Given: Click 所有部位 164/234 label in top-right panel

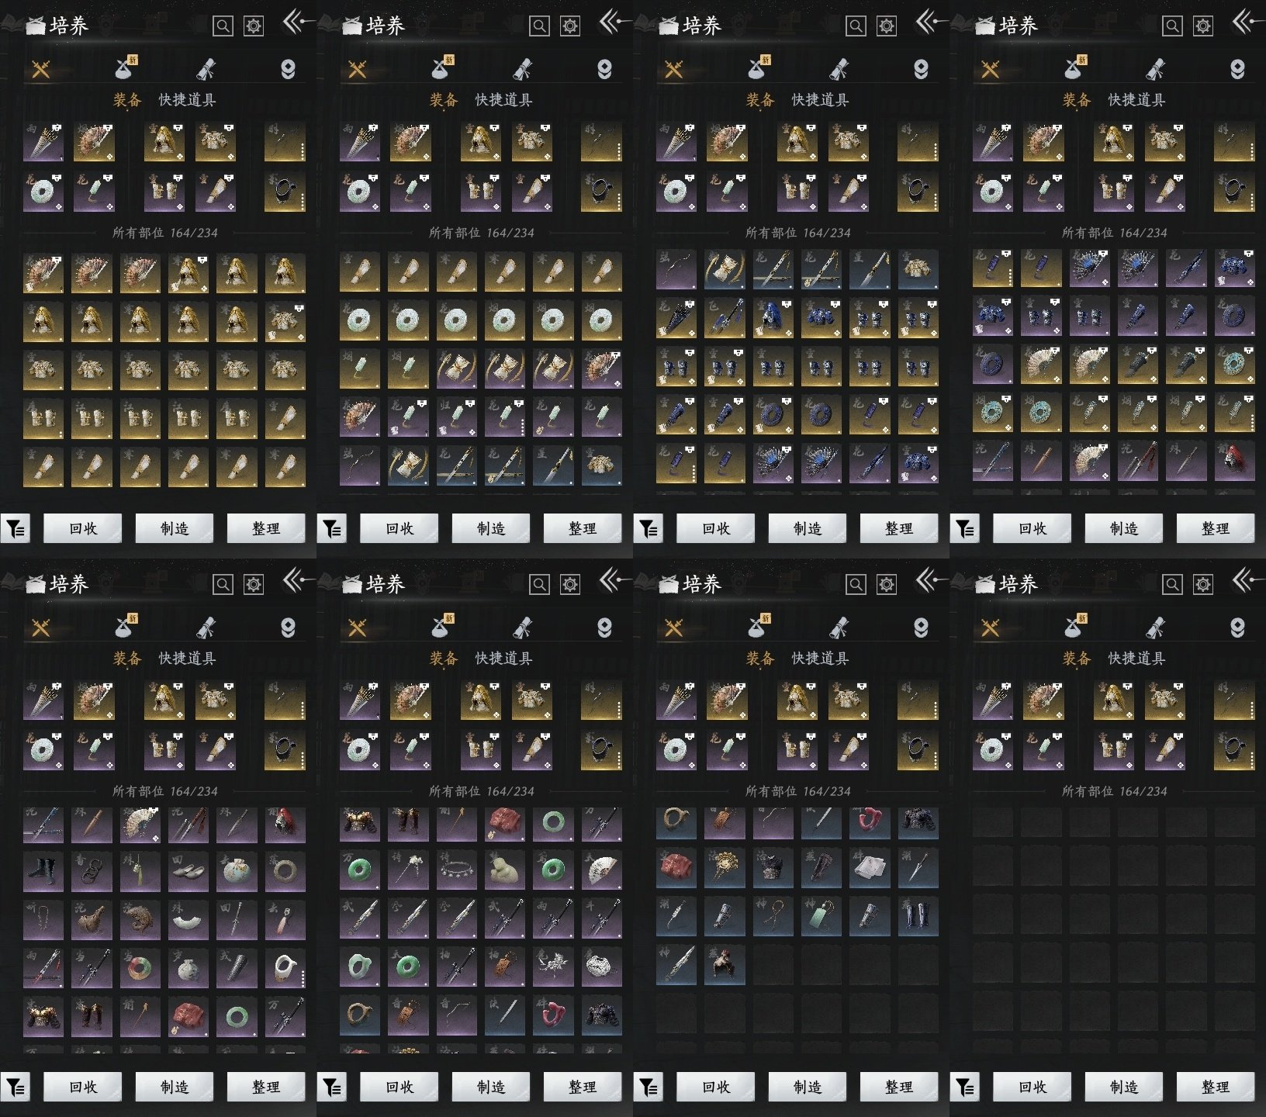Looking at the screenshot, I should click(1115, 233).
